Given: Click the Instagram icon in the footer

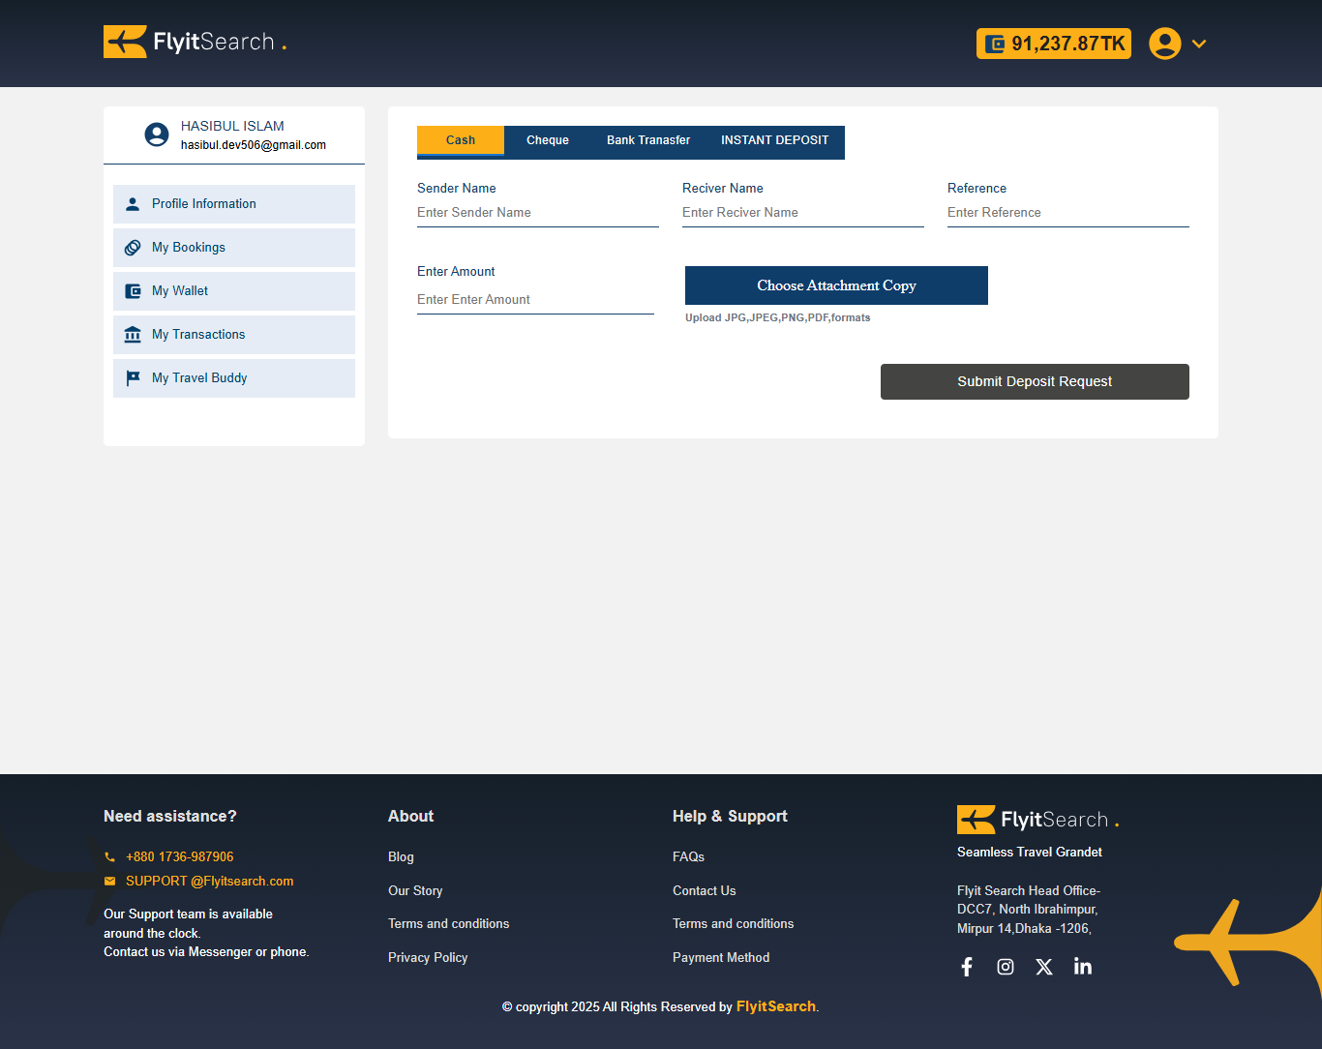Looking at the screenshot, I should coord(1006,966).
